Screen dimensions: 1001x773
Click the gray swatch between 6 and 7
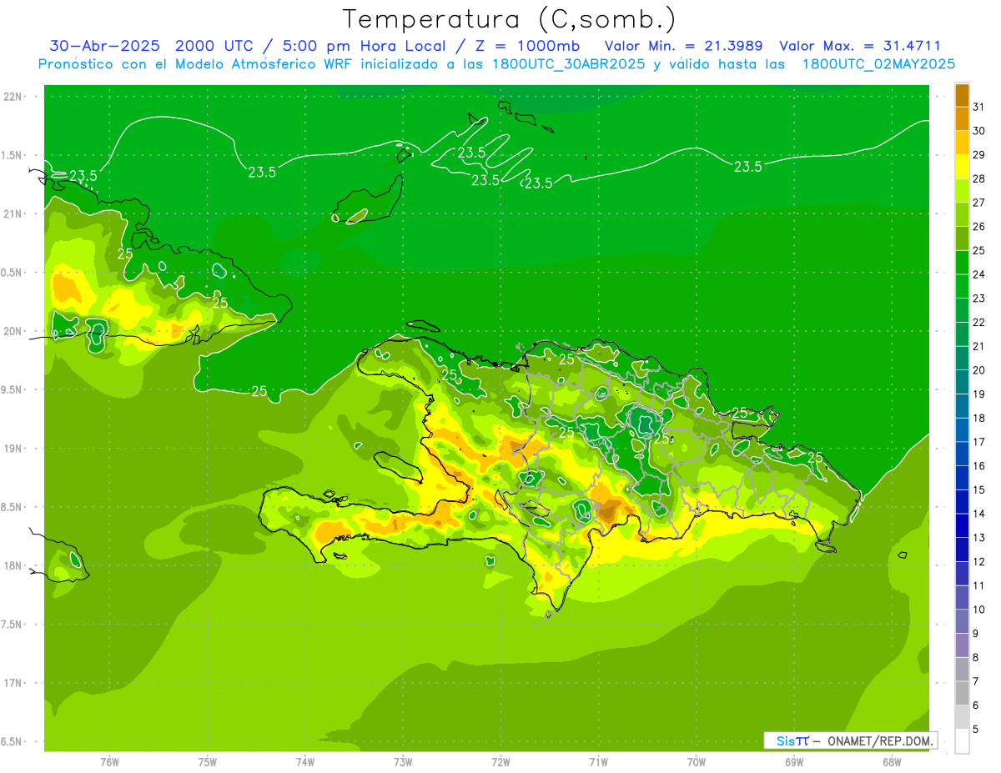pyautogui.click(x=962, y=693)
